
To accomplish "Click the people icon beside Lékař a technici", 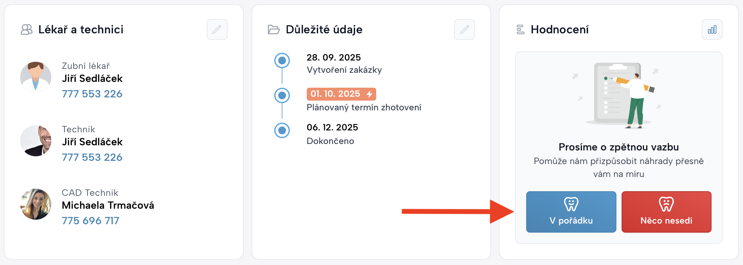I will coord(27,29).
